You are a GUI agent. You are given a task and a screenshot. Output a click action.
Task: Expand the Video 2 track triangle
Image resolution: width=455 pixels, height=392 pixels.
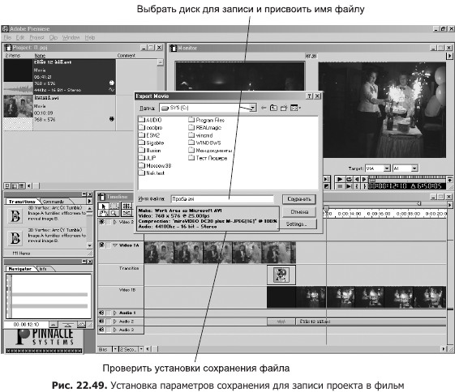(115, 222)
